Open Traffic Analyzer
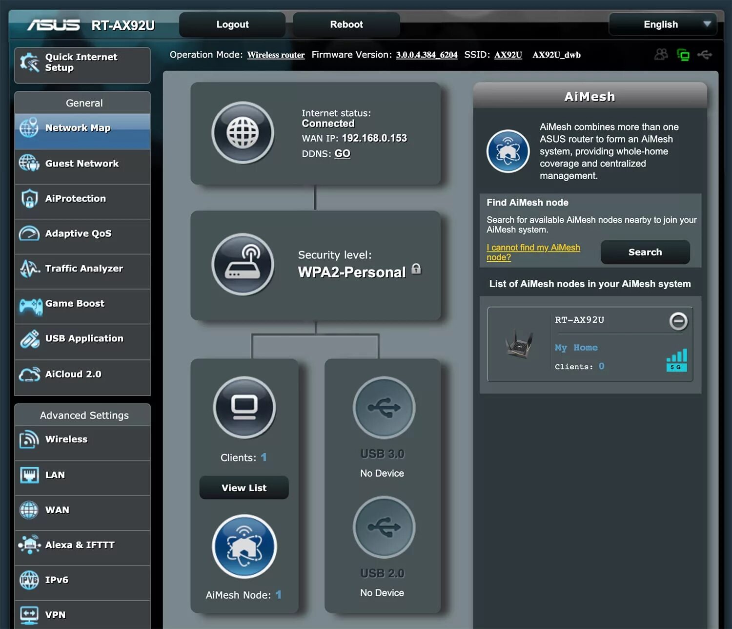The width and height of the screenshot is (732, 629). (82, 272)
